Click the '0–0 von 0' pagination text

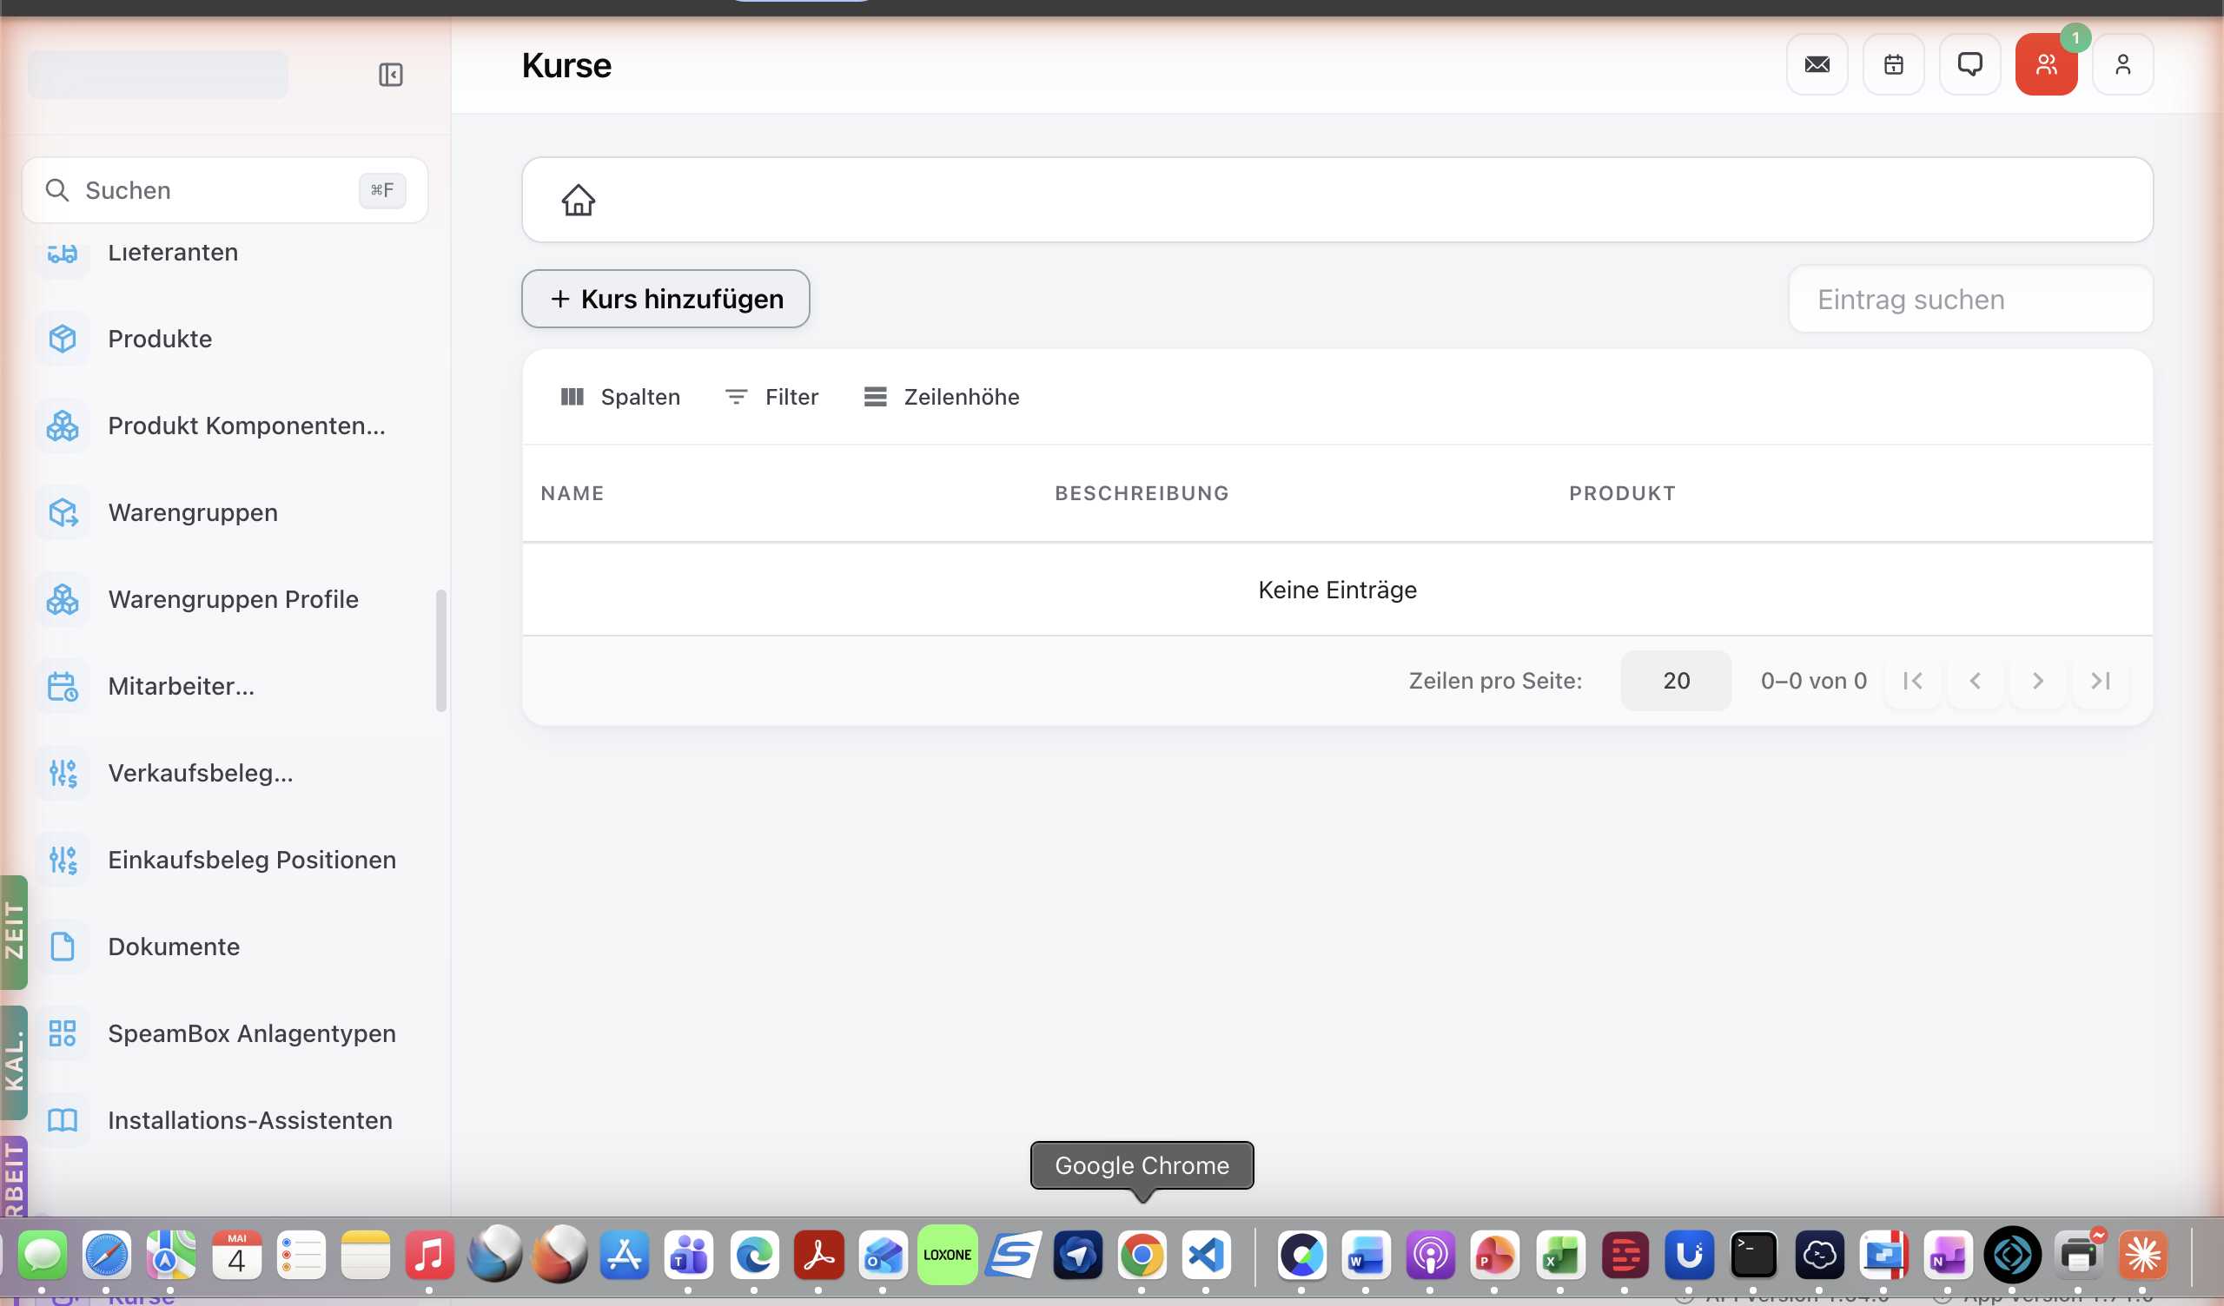click(x=1813, y=681)
